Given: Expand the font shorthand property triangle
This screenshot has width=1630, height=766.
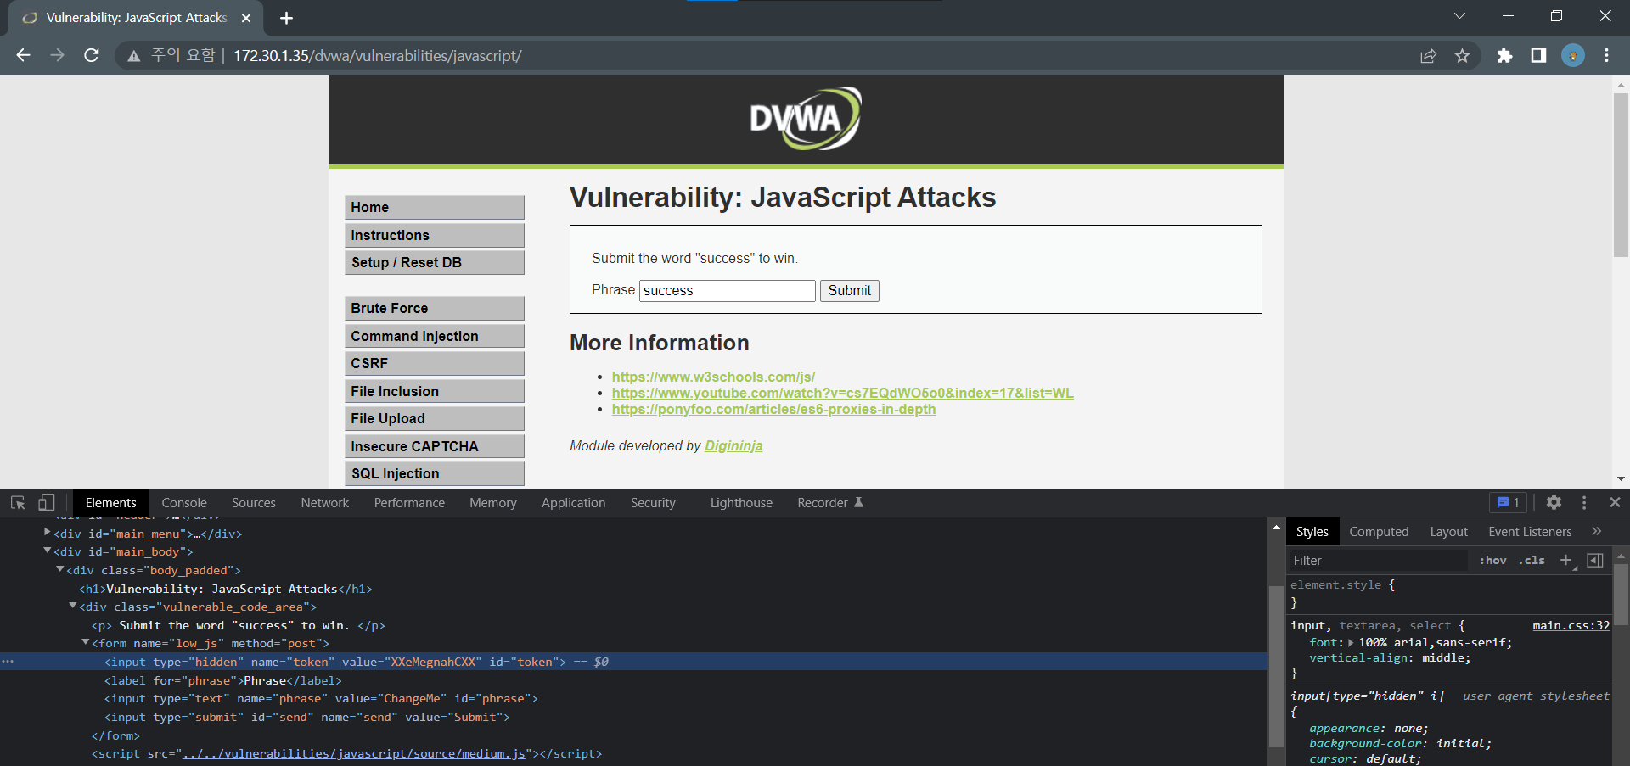Looking at the screenshot, I should click(1351, 642).
